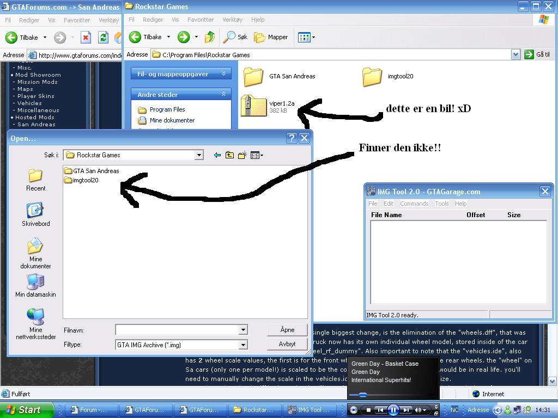Click the network connection tray icon
558x418 pixels.
point(518,410)
